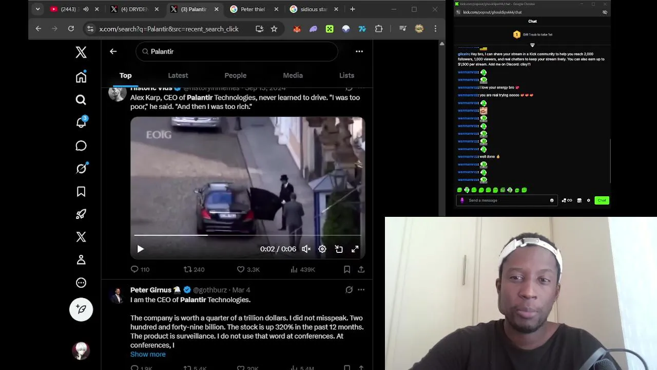Image resolution: width=657 pixels, height=370 pixels.
Task: Open Chrome extensions puzzle menu
Action: point(379,29)
